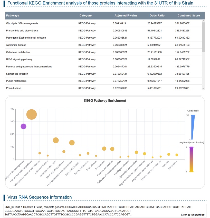This screenshot has height=218, width=210.
Task: Click the purple Glycolysis / Gluconeogenesis bubble
Action: 23,126
